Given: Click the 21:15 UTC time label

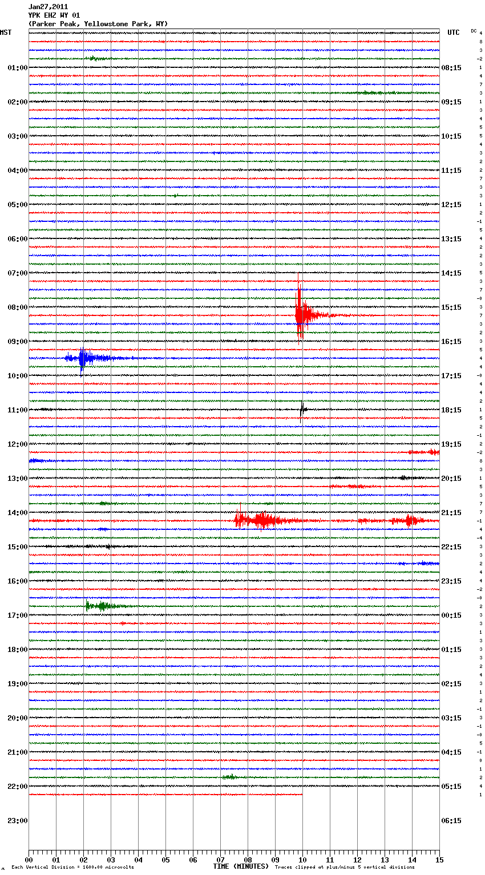Looking at the screenshot, I should tap(451, 513).
